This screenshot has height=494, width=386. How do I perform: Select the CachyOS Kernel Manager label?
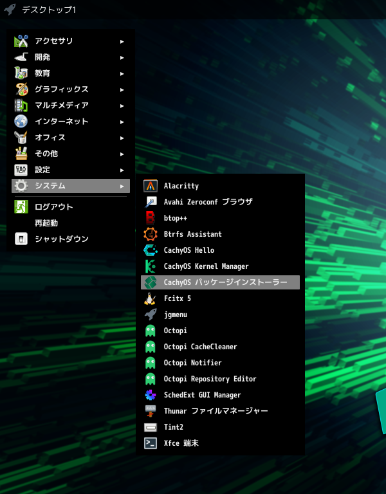[x=206, y=266]
